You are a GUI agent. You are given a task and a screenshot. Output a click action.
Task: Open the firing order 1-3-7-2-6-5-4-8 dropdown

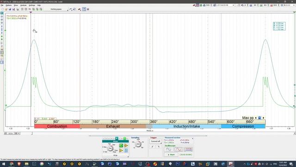tap(233, 5)
